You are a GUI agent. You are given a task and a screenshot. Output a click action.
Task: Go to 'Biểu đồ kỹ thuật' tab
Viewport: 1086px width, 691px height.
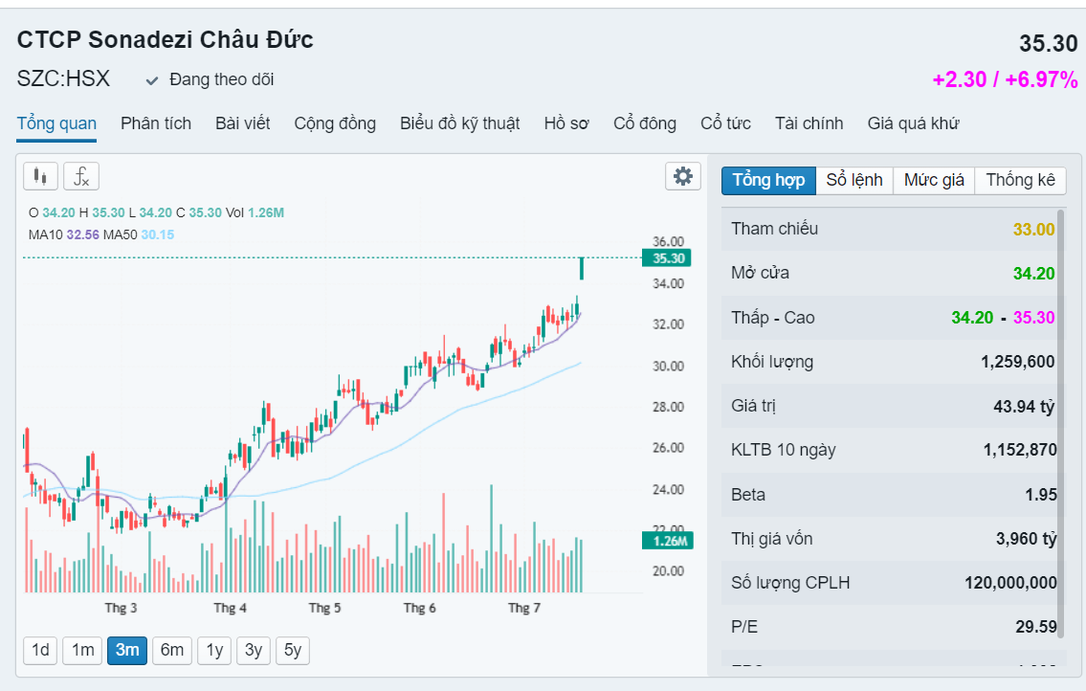click(x=459, y=123)
